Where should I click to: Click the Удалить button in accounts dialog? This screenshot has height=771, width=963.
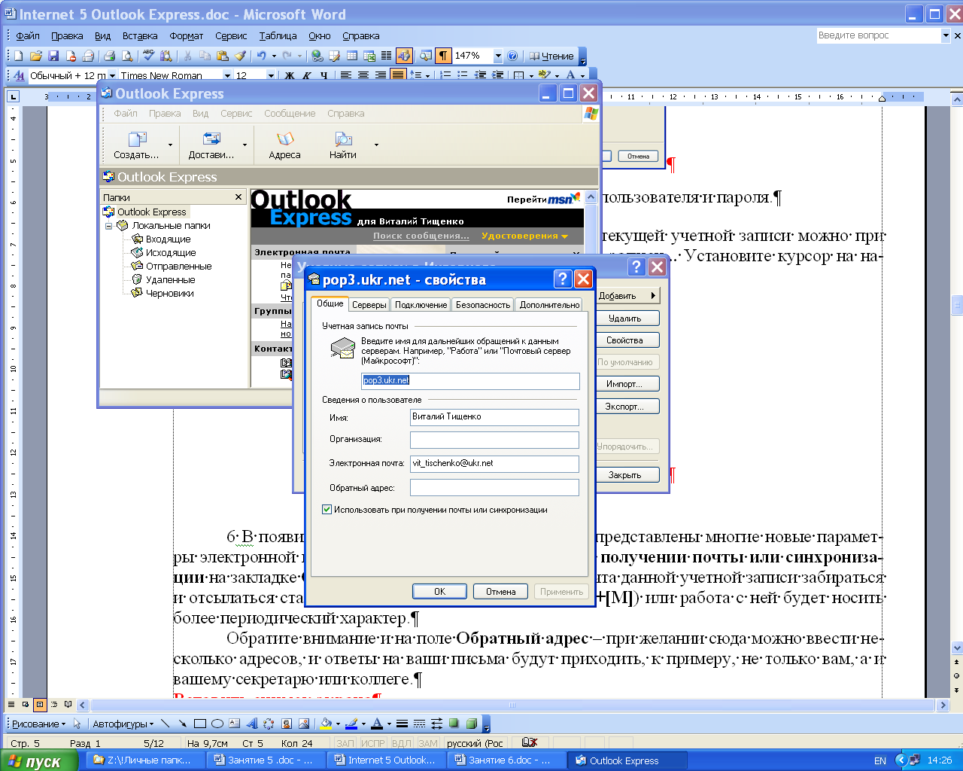tap(625, 318)
